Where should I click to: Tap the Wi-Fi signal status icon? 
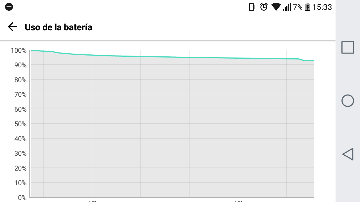276,7
